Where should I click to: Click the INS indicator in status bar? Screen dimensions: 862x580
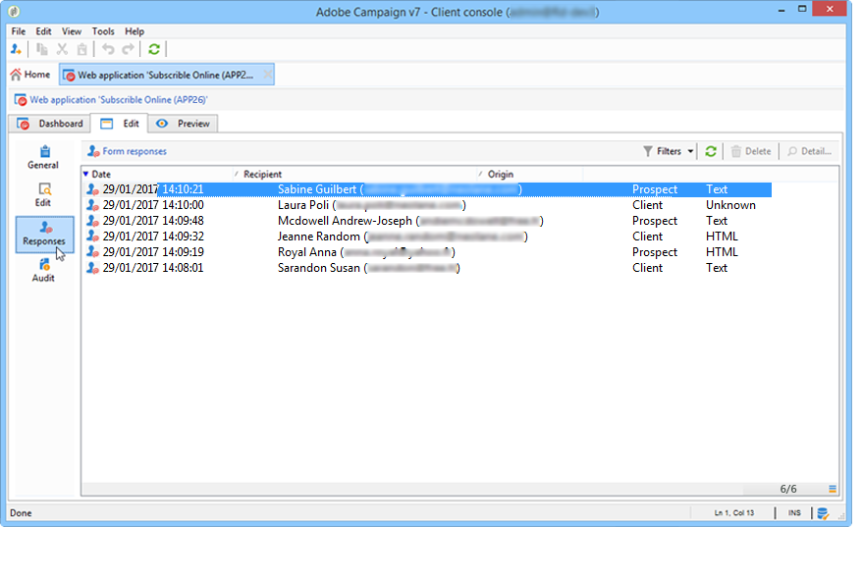pos(794,513)
